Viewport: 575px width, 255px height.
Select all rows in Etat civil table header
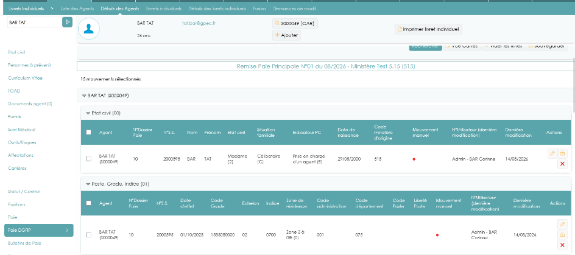[x=88, y=132]
